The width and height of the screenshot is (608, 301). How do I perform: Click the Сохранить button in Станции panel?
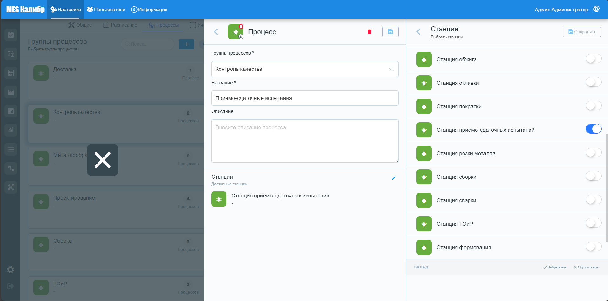[582, 32]
